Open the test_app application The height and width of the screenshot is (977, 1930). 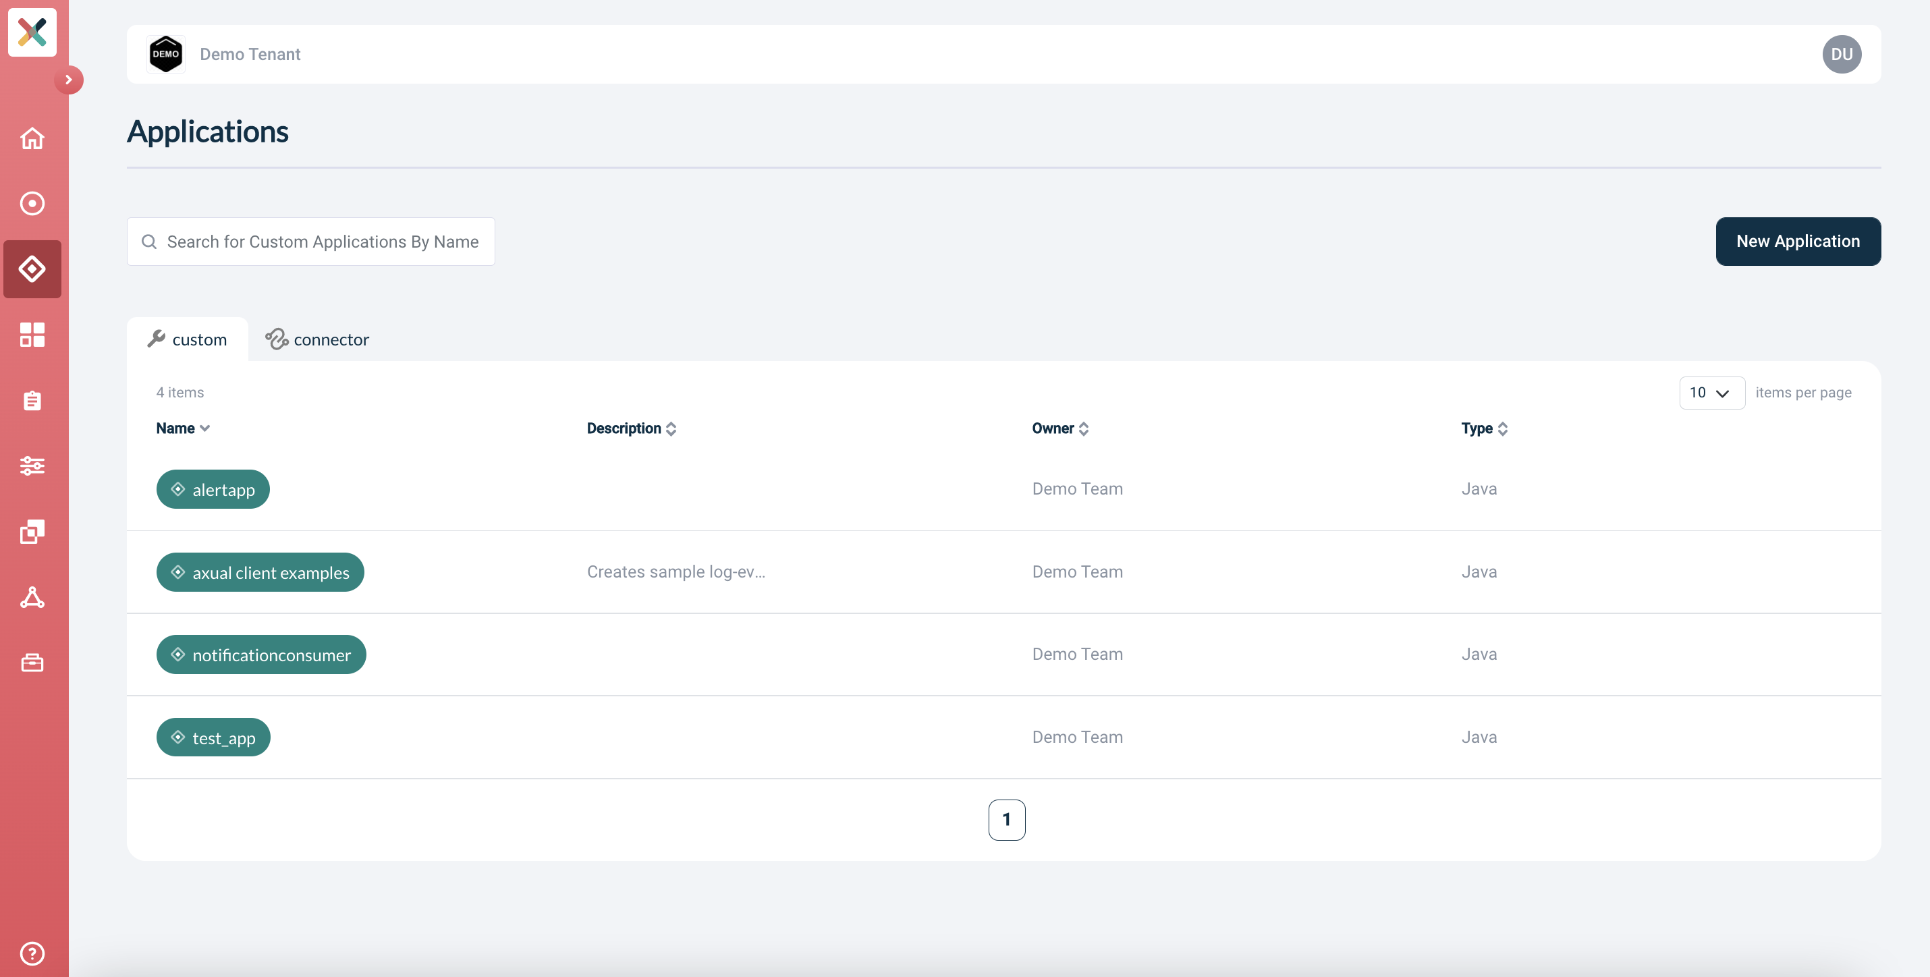213,737
